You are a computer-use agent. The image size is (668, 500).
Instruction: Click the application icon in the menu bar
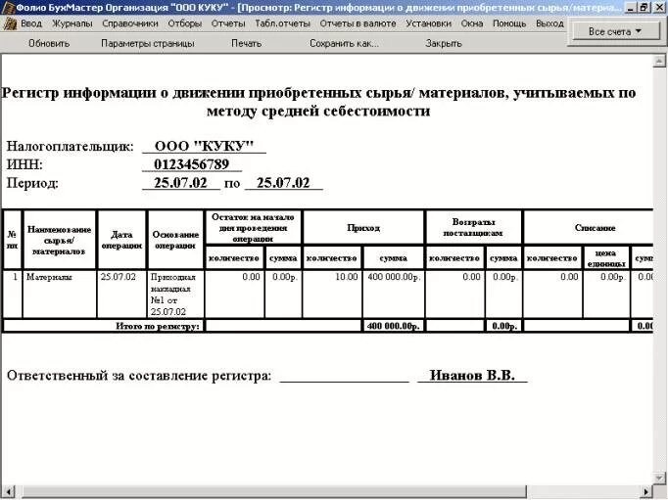tap(10, 23)
